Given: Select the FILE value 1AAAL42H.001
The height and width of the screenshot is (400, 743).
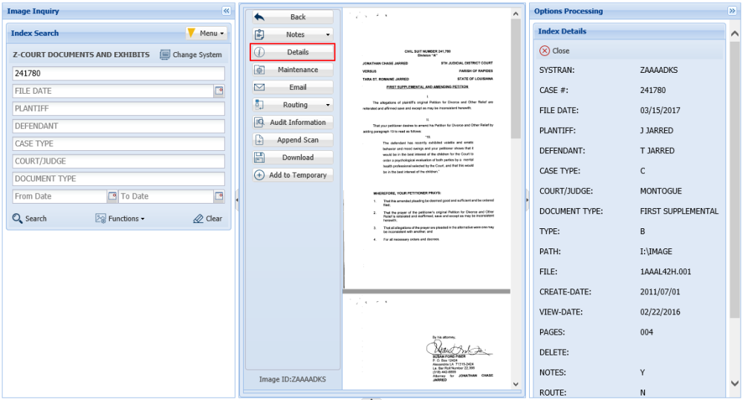Looking at the screenshot, I should [665, 271].
